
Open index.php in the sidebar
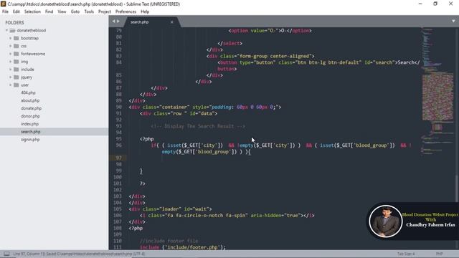tap(29, 124)
